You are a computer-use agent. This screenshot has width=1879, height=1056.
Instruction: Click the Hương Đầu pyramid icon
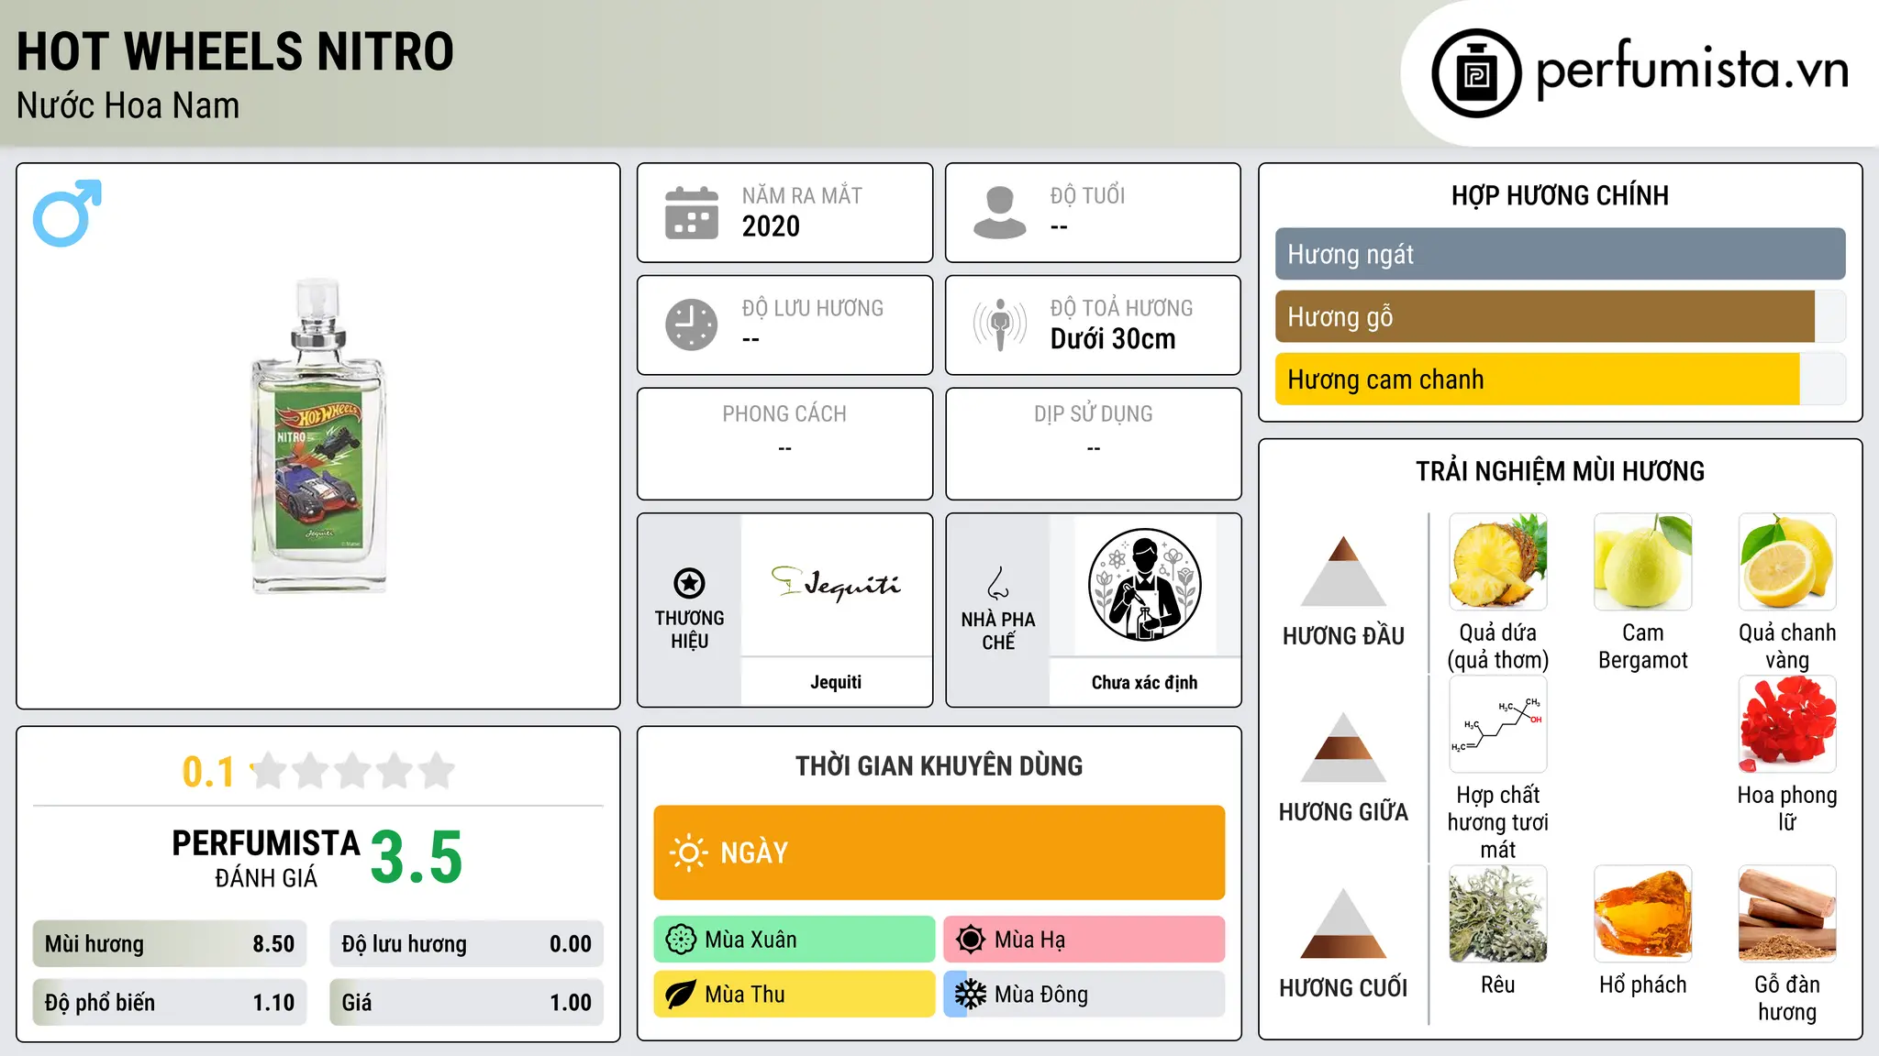(x=1343, y=571)
